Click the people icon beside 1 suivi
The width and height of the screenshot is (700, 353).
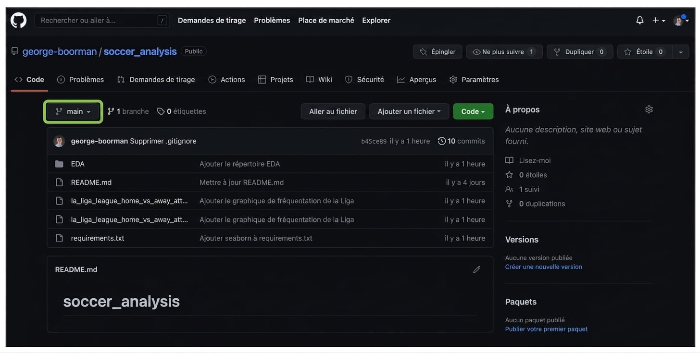pos(509,189)
